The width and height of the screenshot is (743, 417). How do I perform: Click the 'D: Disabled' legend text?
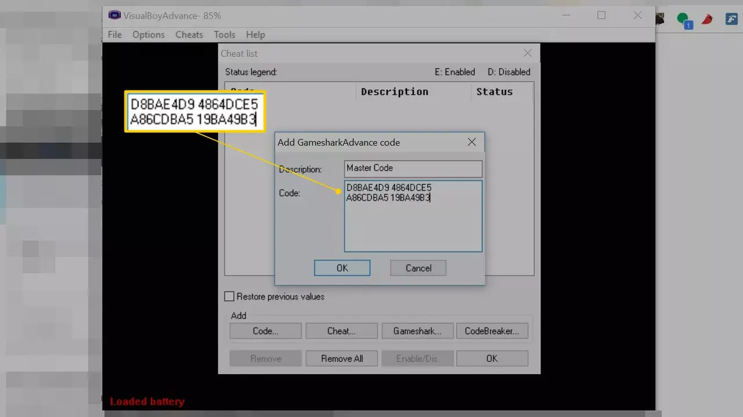(x=509, y=72)
